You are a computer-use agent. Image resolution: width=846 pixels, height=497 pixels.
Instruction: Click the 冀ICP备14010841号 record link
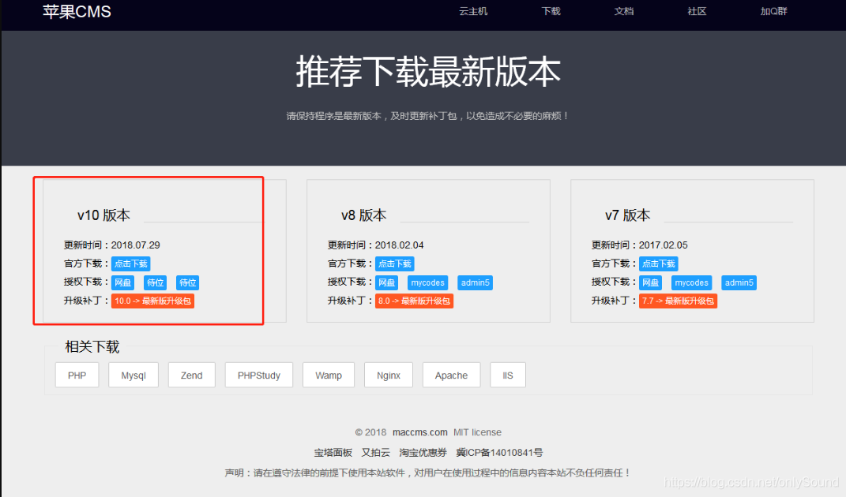499,452
